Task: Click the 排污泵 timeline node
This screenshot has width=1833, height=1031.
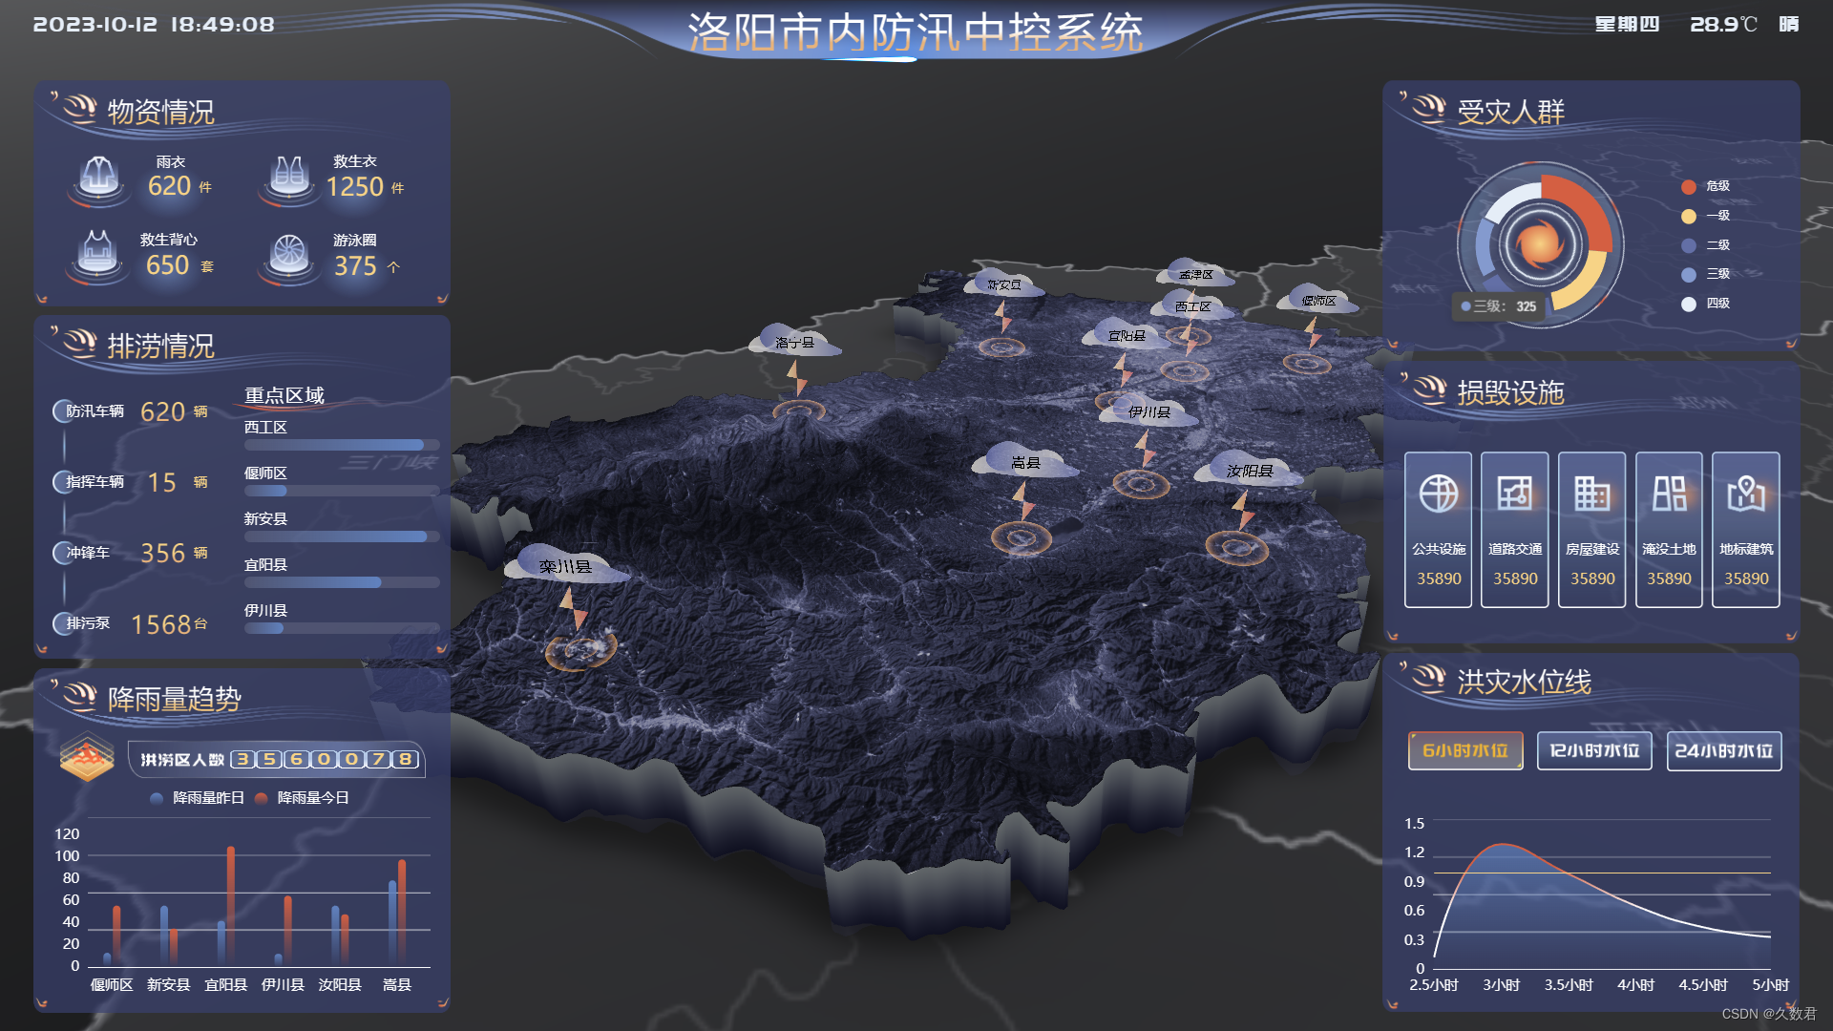Action: click(62, 623)
